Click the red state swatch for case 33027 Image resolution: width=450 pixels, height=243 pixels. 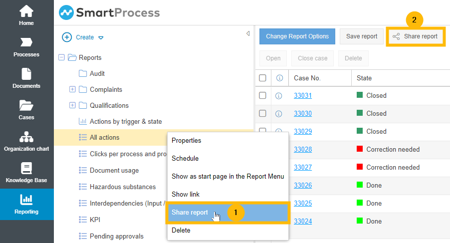[x=359, y=167]
